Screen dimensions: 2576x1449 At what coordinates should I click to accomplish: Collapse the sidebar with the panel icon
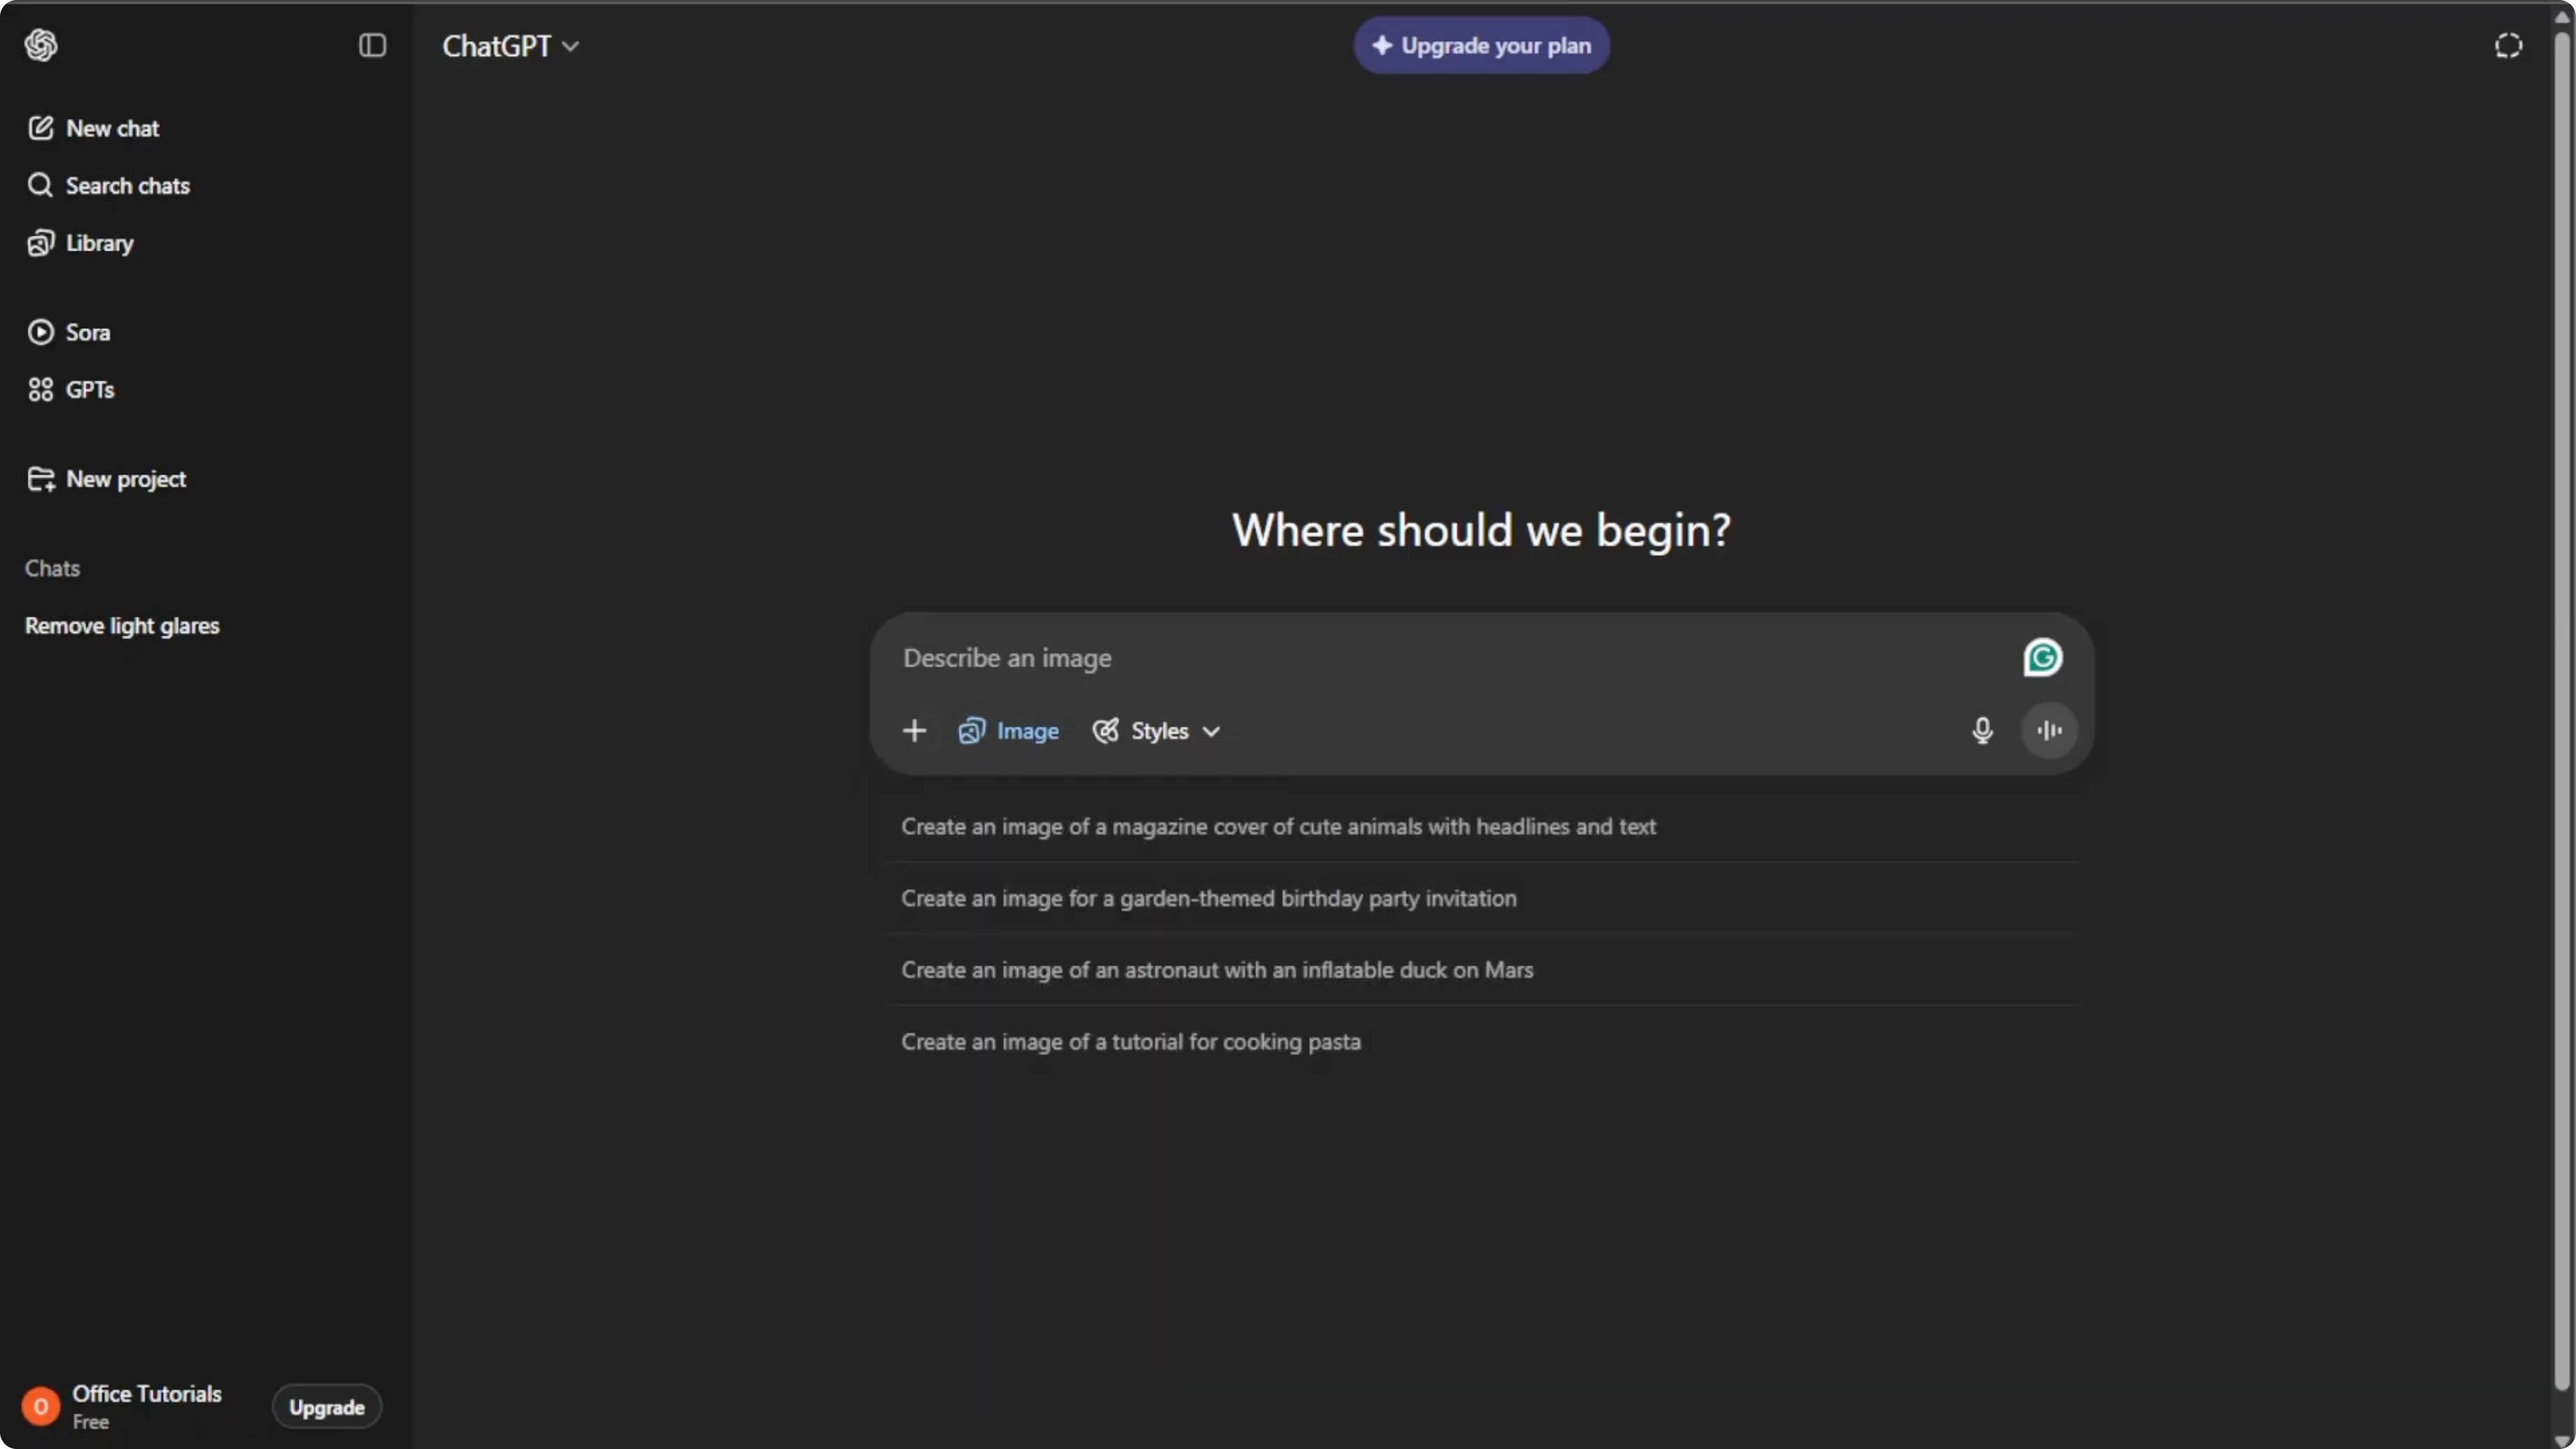tap(372, 45)
